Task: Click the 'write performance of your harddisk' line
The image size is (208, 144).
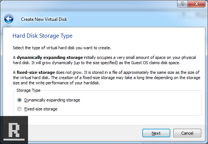Action: pyautogui.click(x=56, y=83)
